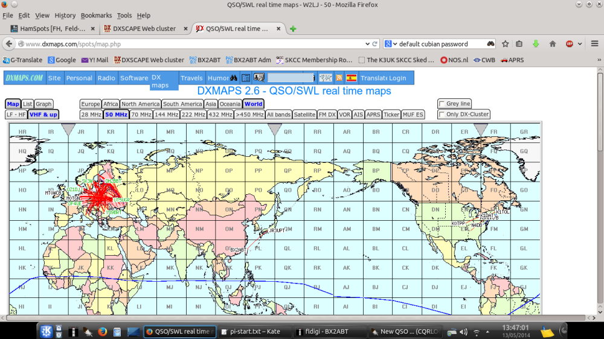This screenshot has width=604, height=339.
Task: Bookmark this page with the star icon
Action: pos(506,44)
